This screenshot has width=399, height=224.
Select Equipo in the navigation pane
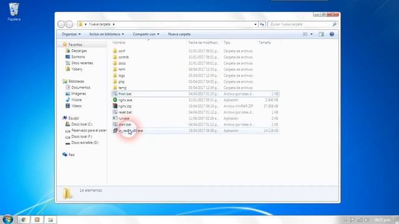tap(74, 118)
